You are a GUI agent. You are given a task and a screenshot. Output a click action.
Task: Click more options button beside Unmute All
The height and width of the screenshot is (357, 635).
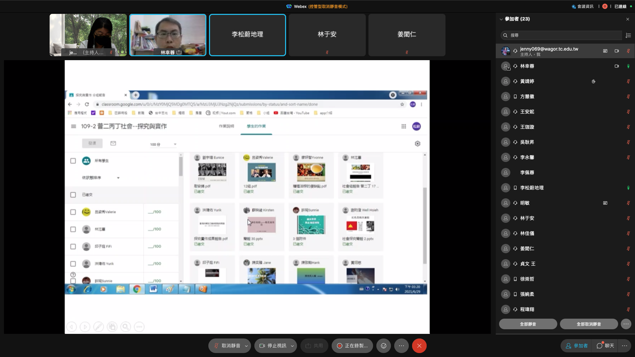coord(626,324)
